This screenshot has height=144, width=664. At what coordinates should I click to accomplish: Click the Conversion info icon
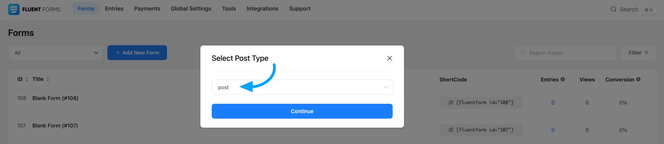coord(638,79)
